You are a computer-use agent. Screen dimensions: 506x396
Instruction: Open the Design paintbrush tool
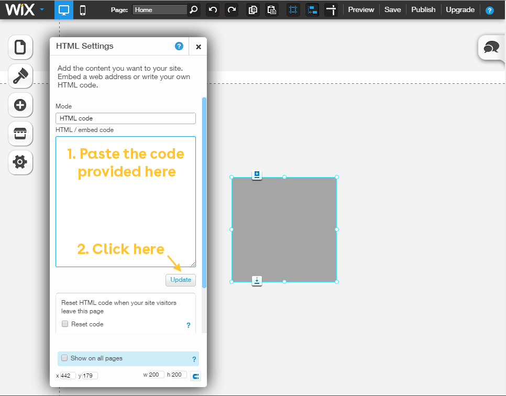click(x=20, y=76)
